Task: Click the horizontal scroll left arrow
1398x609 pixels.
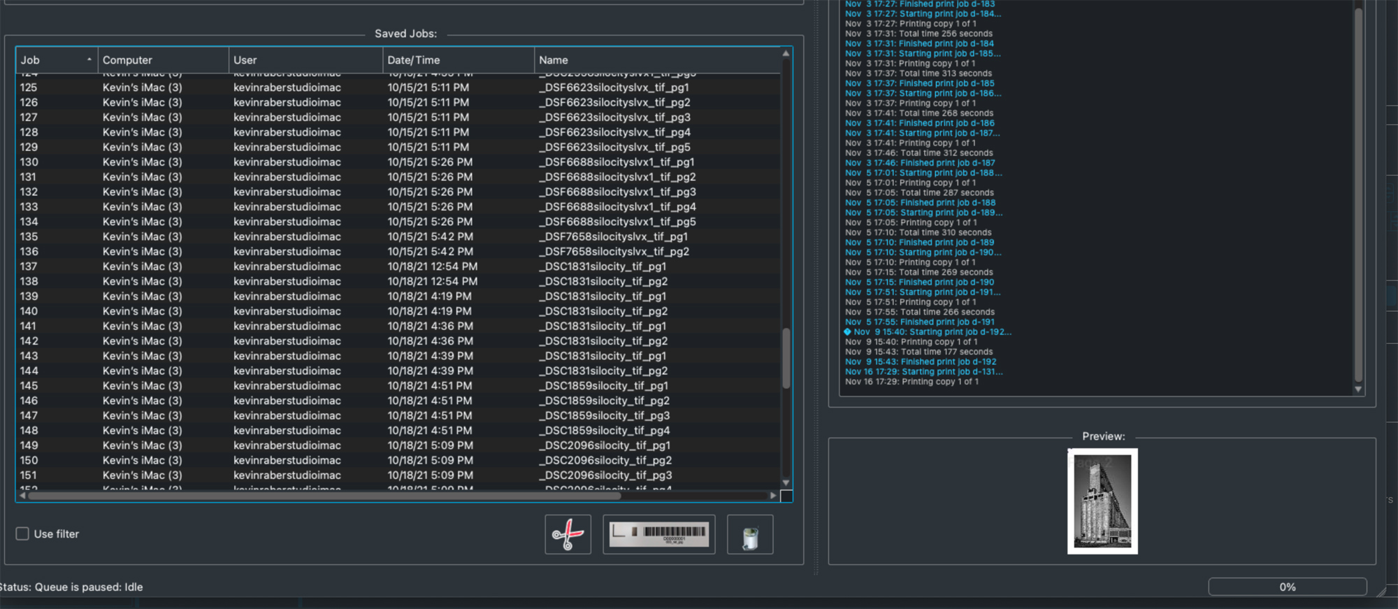Action: click(x=22, y=496)
